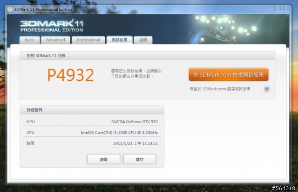
Task: Click the GPU row label
Action: point(30,122)
